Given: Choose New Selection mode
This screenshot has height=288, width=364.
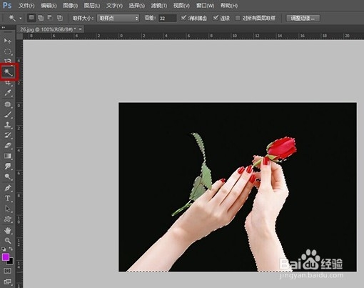Looking at the screenshot, I should tap(31, 18).
